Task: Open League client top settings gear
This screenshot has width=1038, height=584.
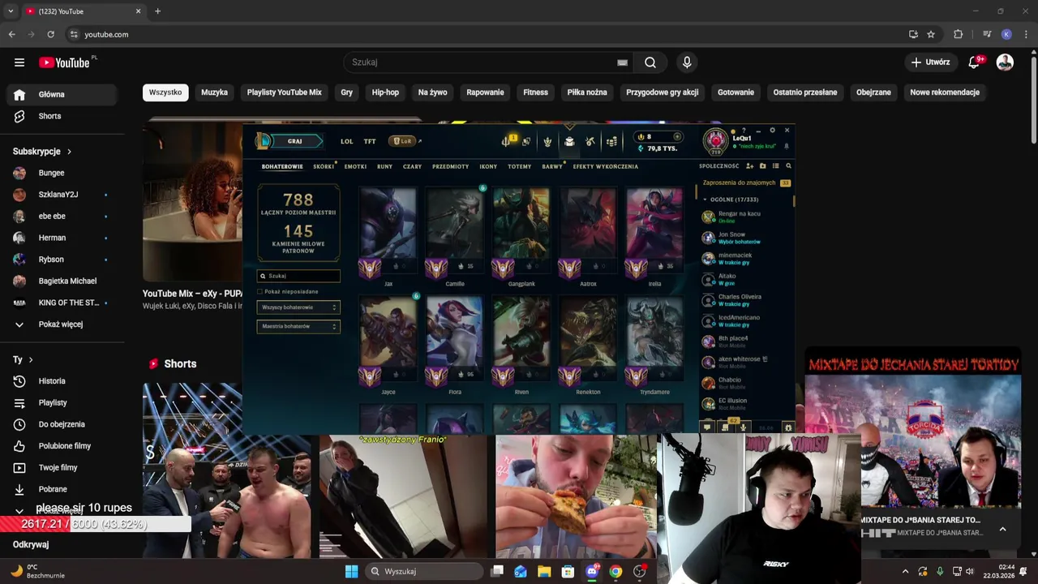Action: pyautogui.click(x=773, y=130)
